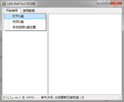Screen dimensions: 124x102
Task: Click inside the empty left folder pane
Action: coord(25,62)
